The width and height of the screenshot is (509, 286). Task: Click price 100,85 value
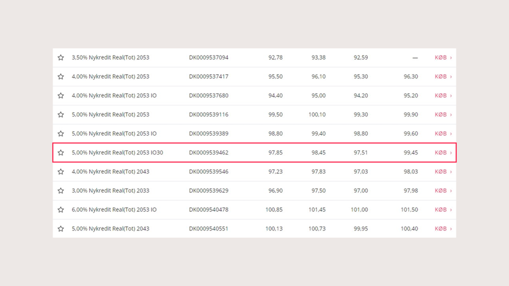pos(274,210)
